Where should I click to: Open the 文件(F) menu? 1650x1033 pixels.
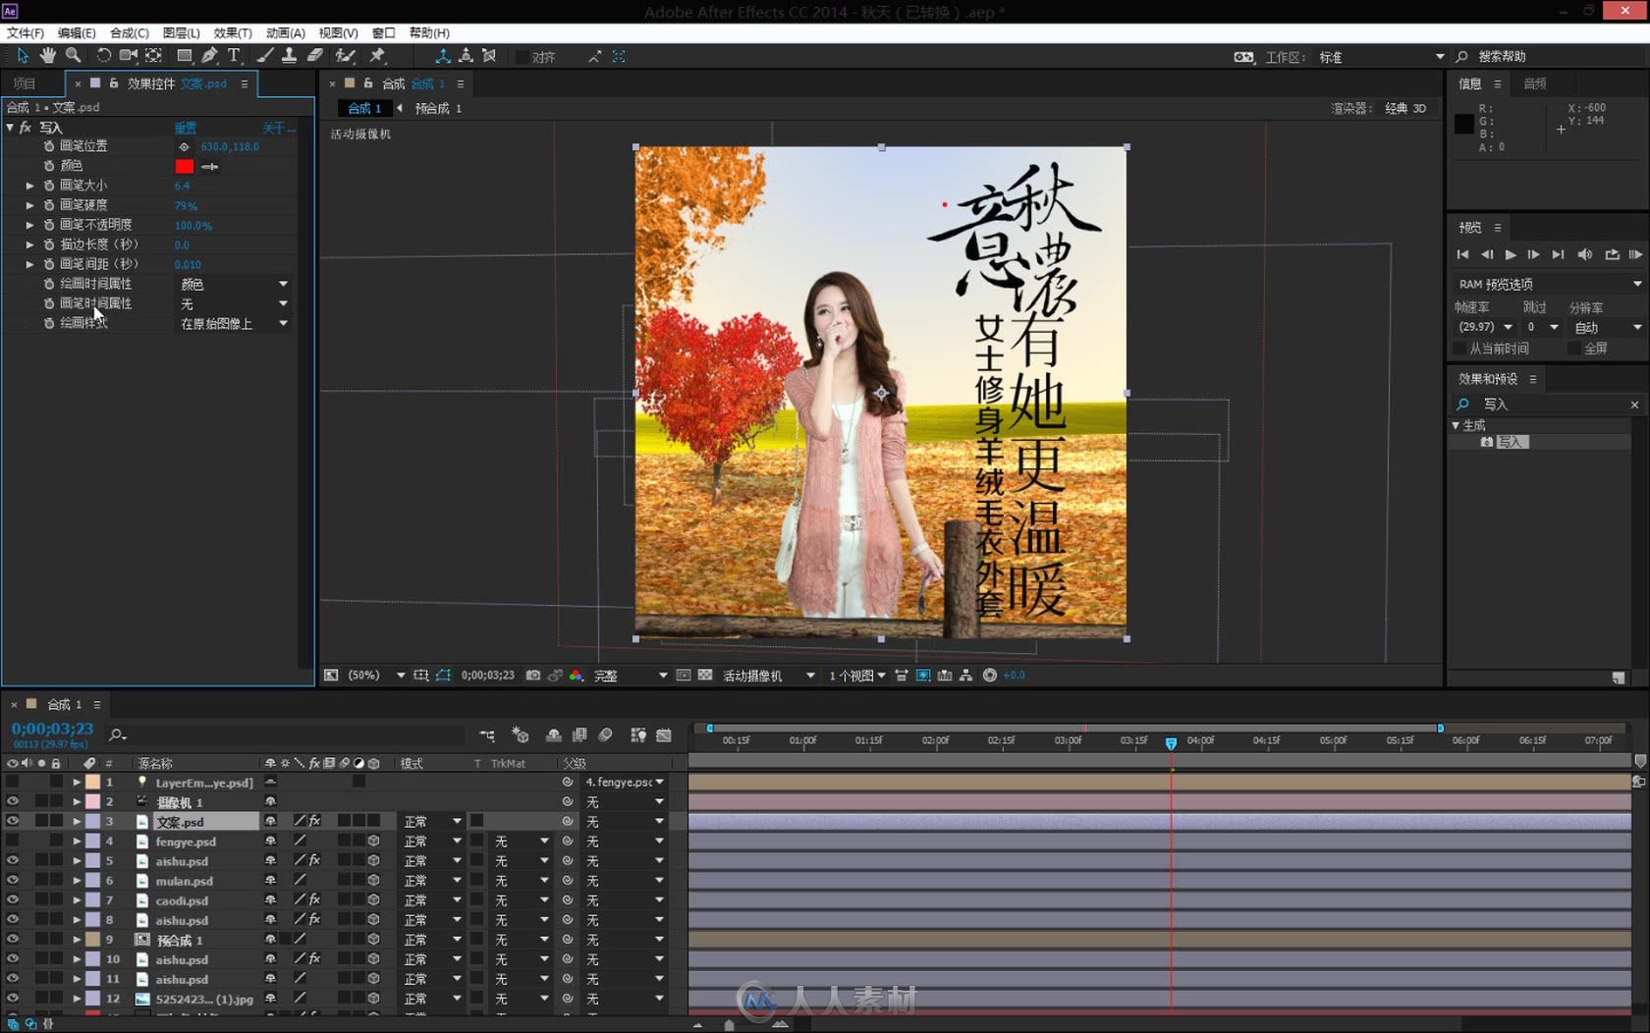pyautogui.click(x=26, y=32)
